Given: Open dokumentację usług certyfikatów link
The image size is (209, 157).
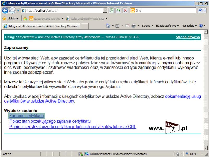Looking at the screenshot, I should [x=183, y=96].
